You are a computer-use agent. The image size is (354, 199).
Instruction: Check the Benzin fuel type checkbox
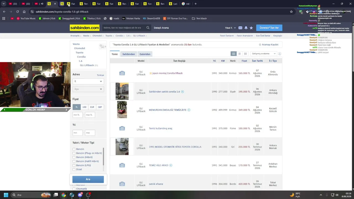tap(74, 149)
